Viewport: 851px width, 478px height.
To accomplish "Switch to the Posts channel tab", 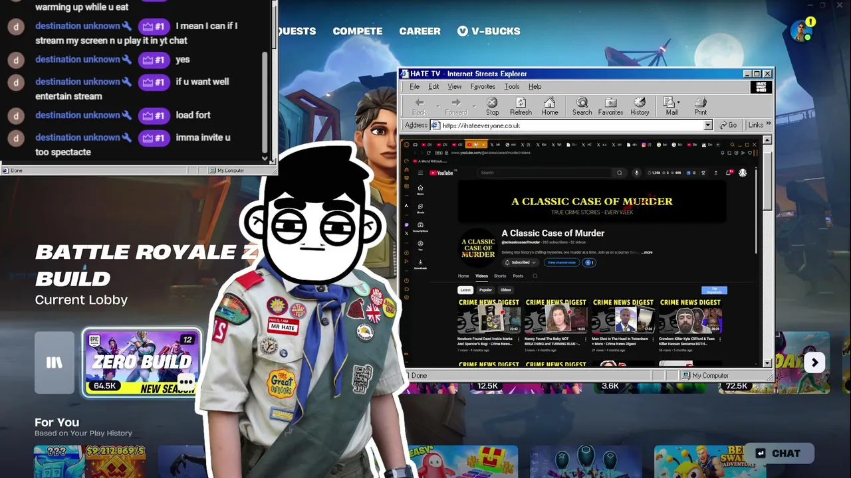I will [518, 276].
